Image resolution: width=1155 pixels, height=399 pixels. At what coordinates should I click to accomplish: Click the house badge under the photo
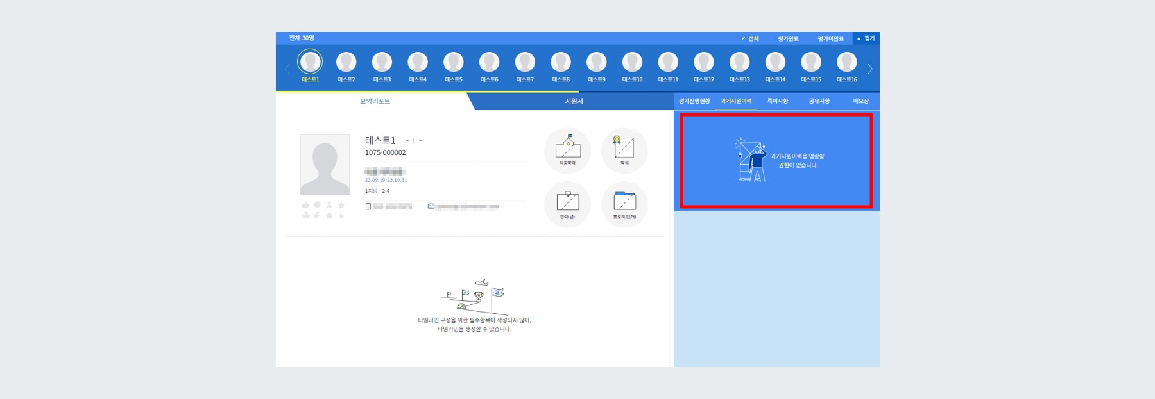point(329,215)
